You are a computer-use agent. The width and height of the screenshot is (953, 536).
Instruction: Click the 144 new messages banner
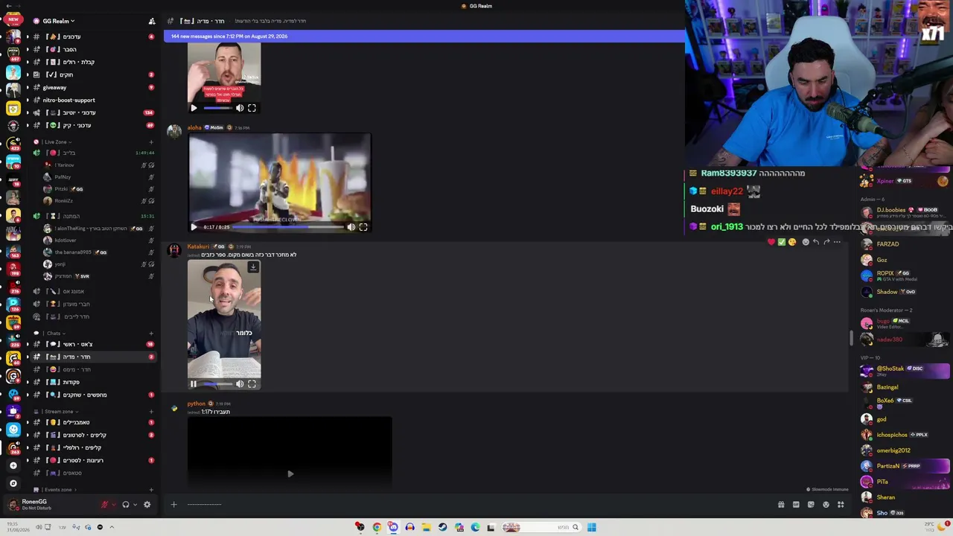point(424,36)
